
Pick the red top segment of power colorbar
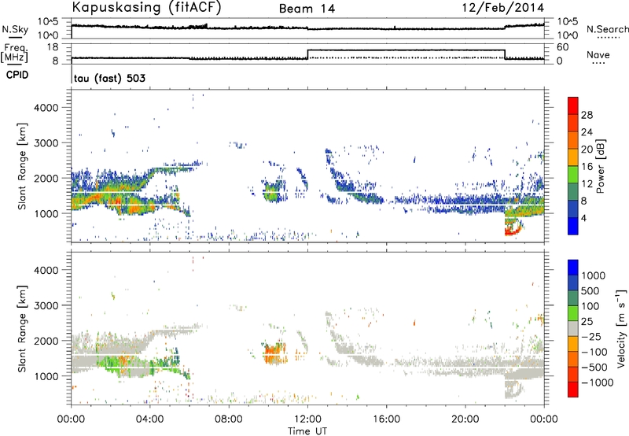(573, 106)
